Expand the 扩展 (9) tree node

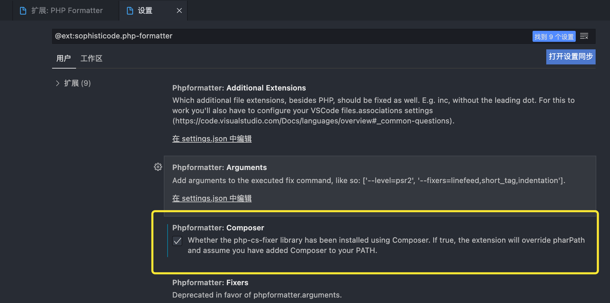coord(58,83)
